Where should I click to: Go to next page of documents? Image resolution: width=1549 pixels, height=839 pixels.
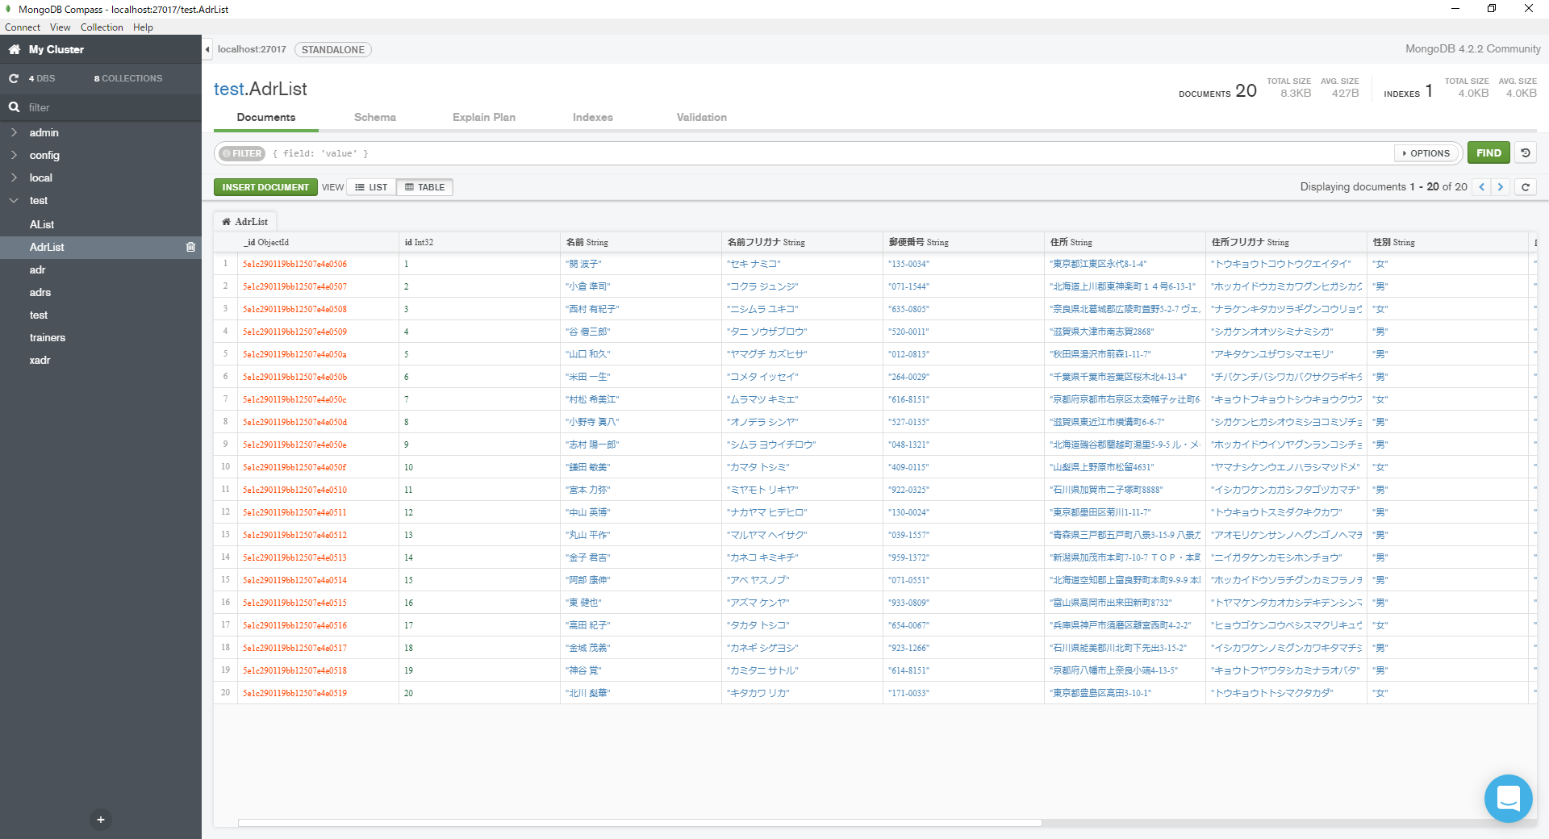click(1501, 187)
